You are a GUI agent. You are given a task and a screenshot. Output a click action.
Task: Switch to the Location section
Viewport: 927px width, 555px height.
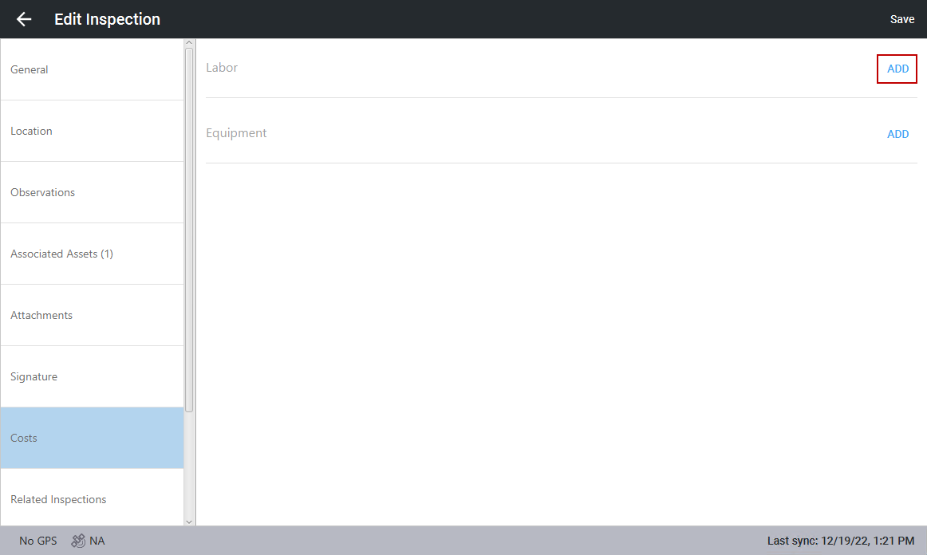pos(92,131)
